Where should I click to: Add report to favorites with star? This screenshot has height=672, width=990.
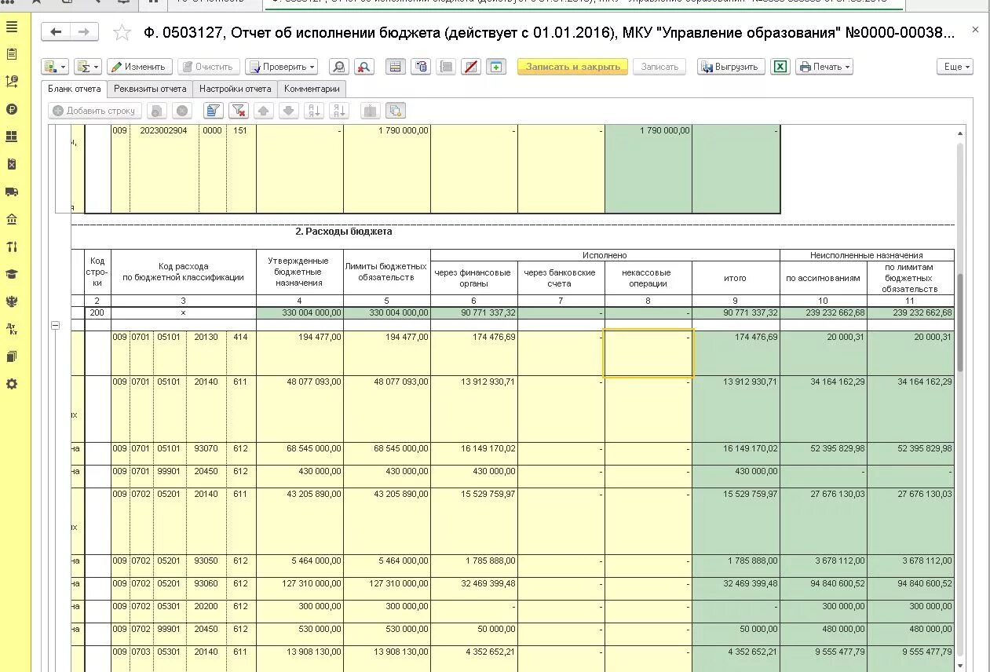point(122,32)
